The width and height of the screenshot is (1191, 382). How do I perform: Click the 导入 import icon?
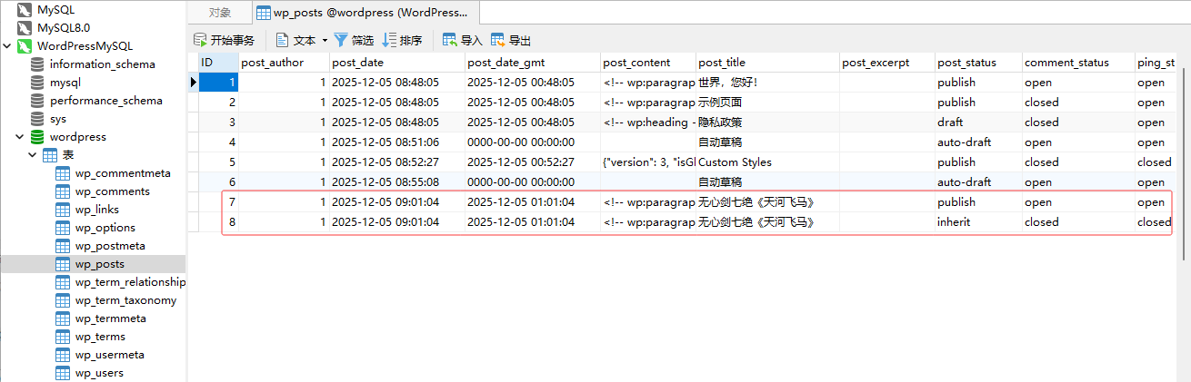[449, 40]
